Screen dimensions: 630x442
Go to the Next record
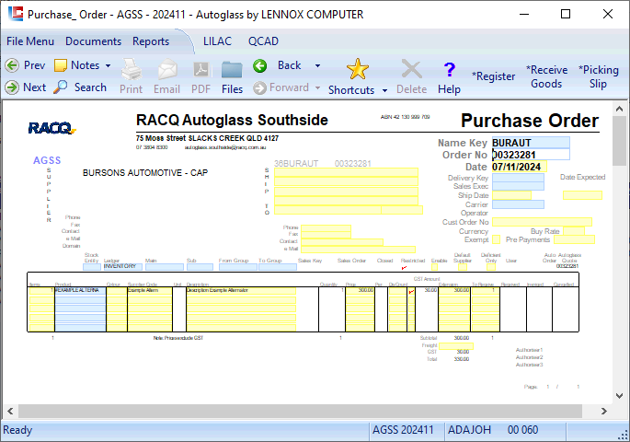point(26,87)
